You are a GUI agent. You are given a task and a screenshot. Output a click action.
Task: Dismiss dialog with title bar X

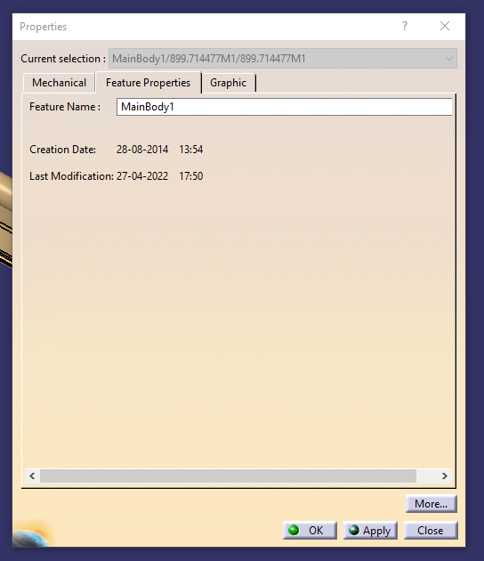(445, 26)
